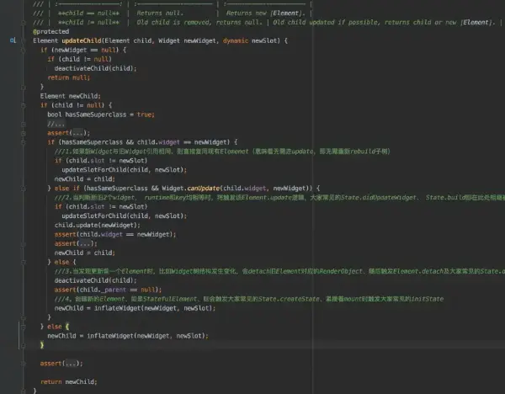505x394 pixels.
Task: Click the 'dynamic' keyword in the method signature
Action: (236, 40)
